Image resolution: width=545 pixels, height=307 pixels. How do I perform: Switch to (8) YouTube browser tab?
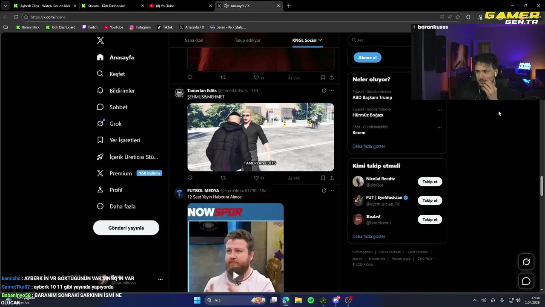(x=180, y=6)
